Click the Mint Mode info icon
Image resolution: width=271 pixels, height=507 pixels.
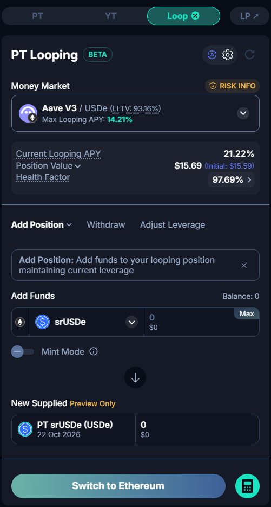94,351
